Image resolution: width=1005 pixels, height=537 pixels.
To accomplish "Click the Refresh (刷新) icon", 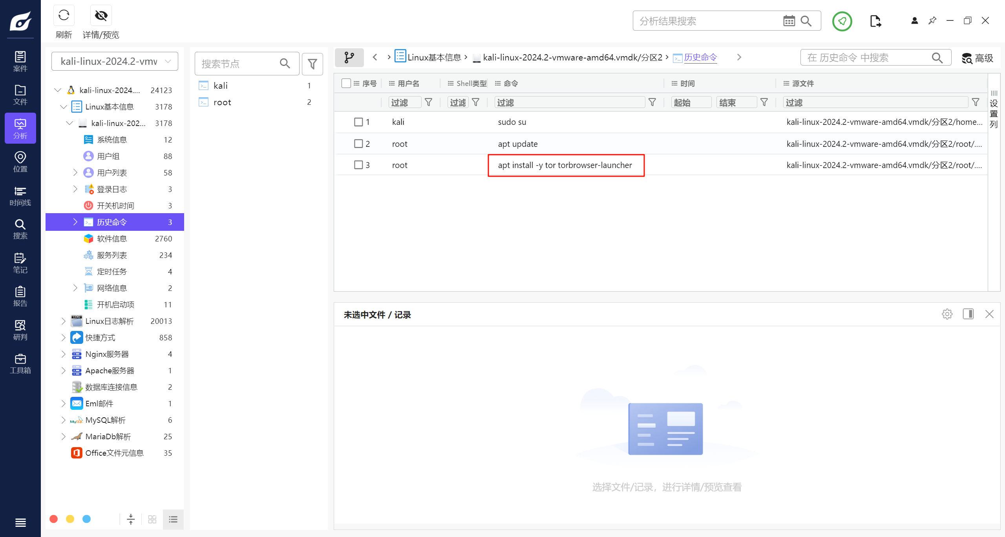I will tap(64, 16).
